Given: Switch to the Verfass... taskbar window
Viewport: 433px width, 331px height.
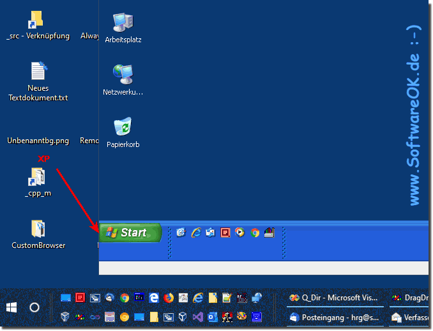Looking at the screenshot, I should (x=409, y=318).
